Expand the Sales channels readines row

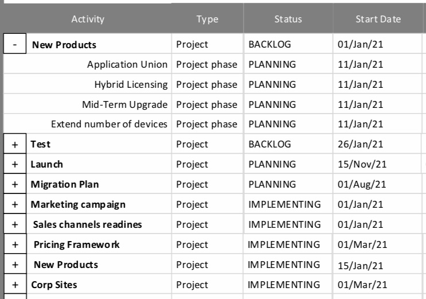(x=15, y=224)
